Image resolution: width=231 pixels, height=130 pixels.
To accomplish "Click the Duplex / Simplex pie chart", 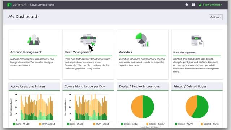I will pyautogui.click(x=143, y=107).
